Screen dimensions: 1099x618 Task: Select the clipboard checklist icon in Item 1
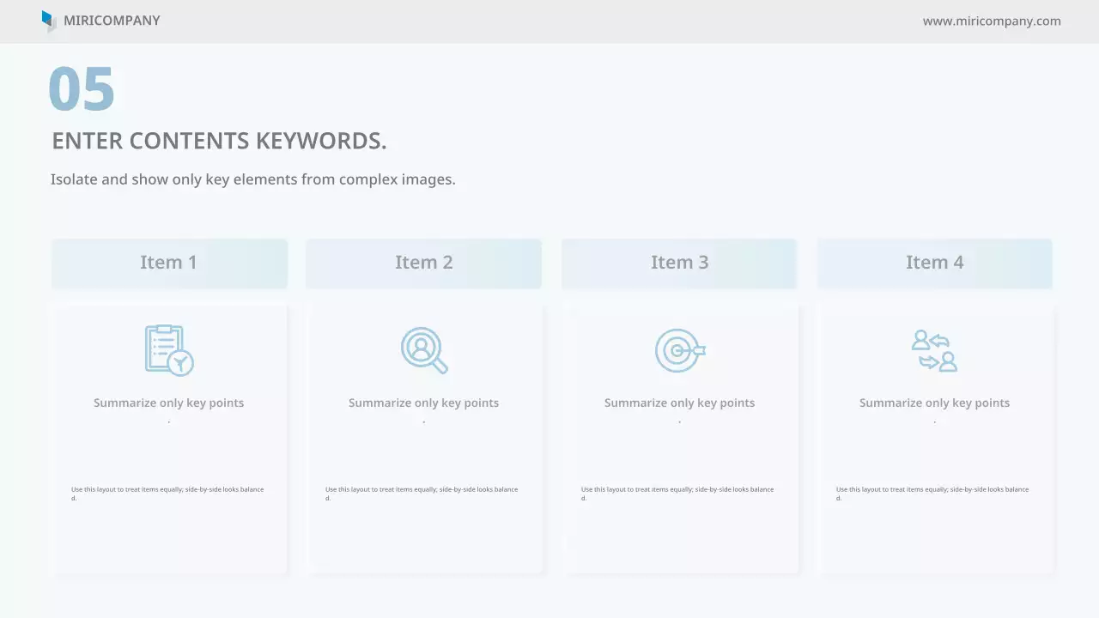pos(168,349)
